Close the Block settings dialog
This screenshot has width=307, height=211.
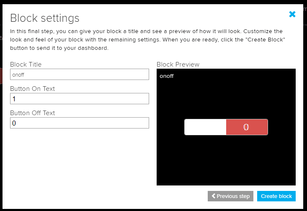coord(292,14)
